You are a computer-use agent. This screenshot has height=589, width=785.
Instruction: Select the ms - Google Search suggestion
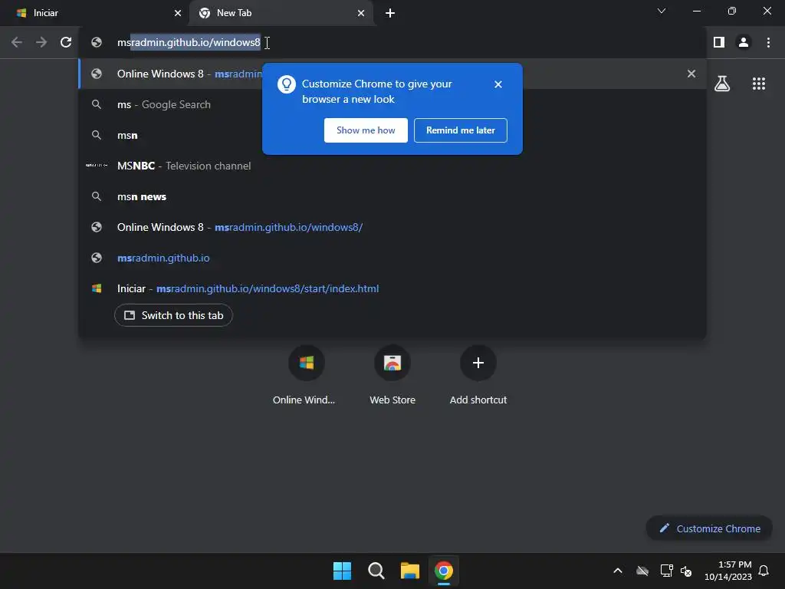coord(392,104)
